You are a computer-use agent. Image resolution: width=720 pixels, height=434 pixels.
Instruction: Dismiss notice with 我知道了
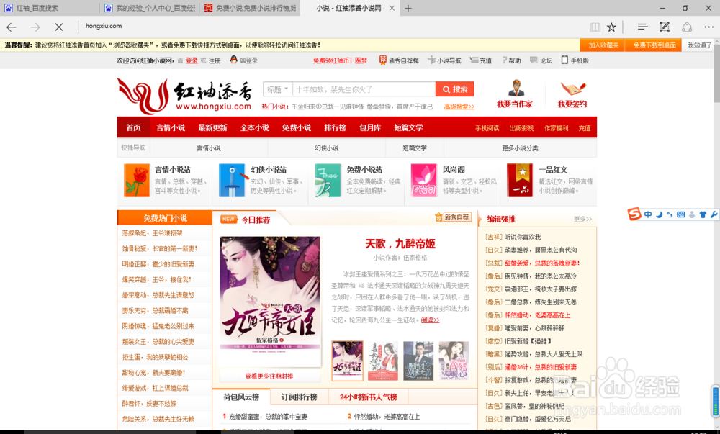click(x=699, y=45)
